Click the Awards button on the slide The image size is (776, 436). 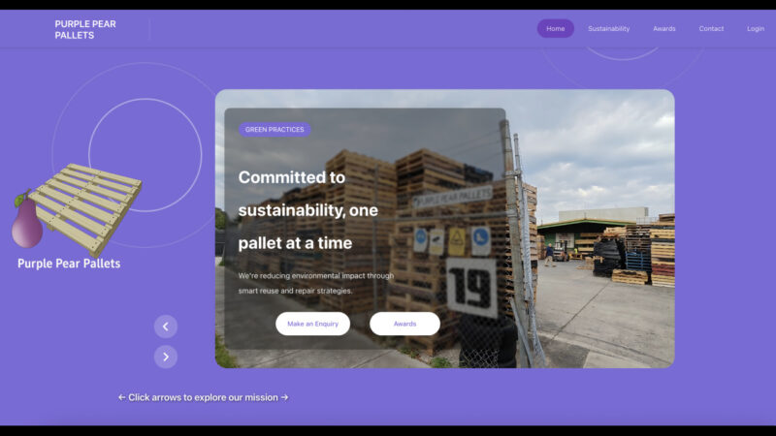pos(404,324)
